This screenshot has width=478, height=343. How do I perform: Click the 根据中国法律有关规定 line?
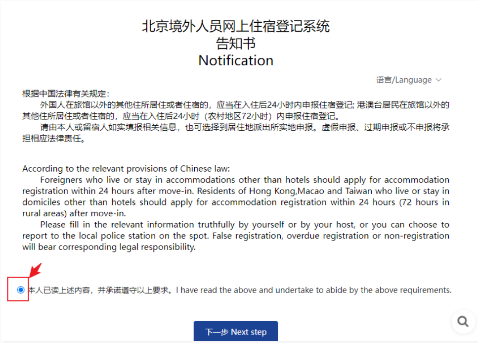pos(66,94)
